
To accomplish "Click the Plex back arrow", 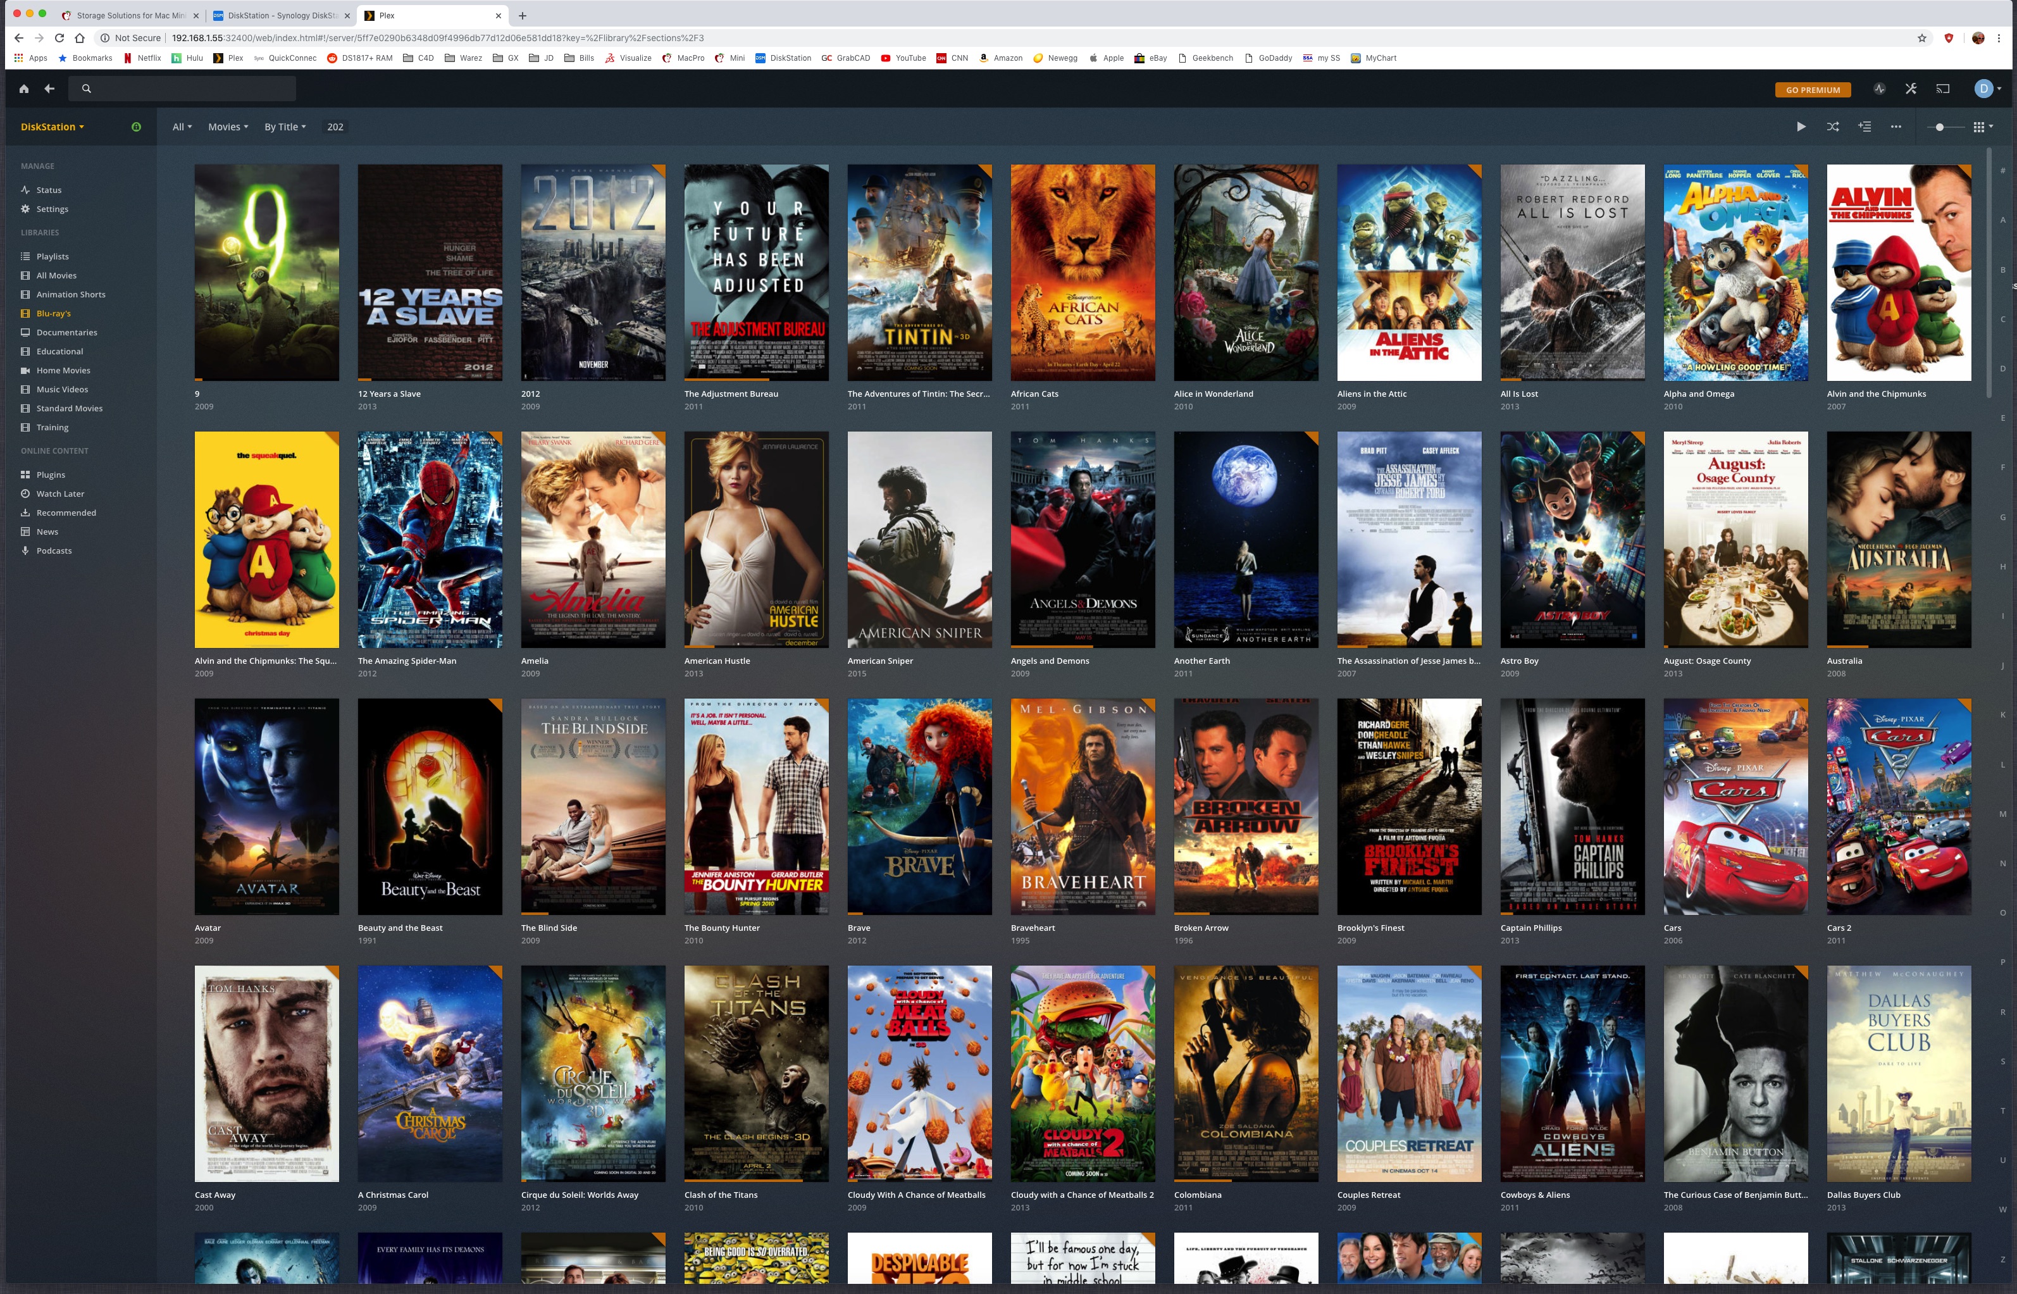I will (49, 89).
